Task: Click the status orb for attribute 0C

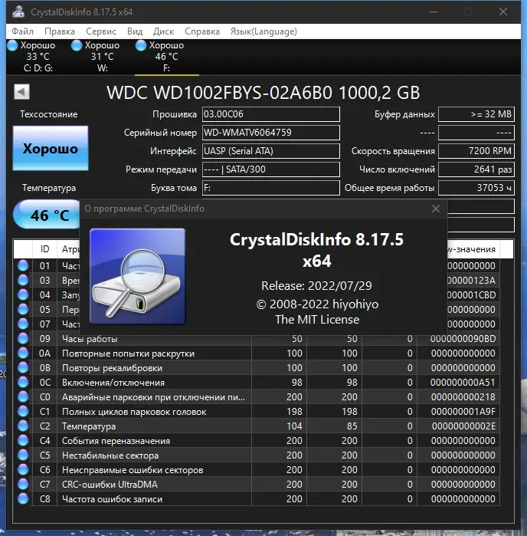Action: 23,382
